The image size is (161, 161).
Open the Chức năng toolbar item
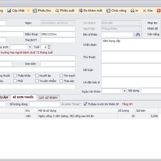coord(108,11)
